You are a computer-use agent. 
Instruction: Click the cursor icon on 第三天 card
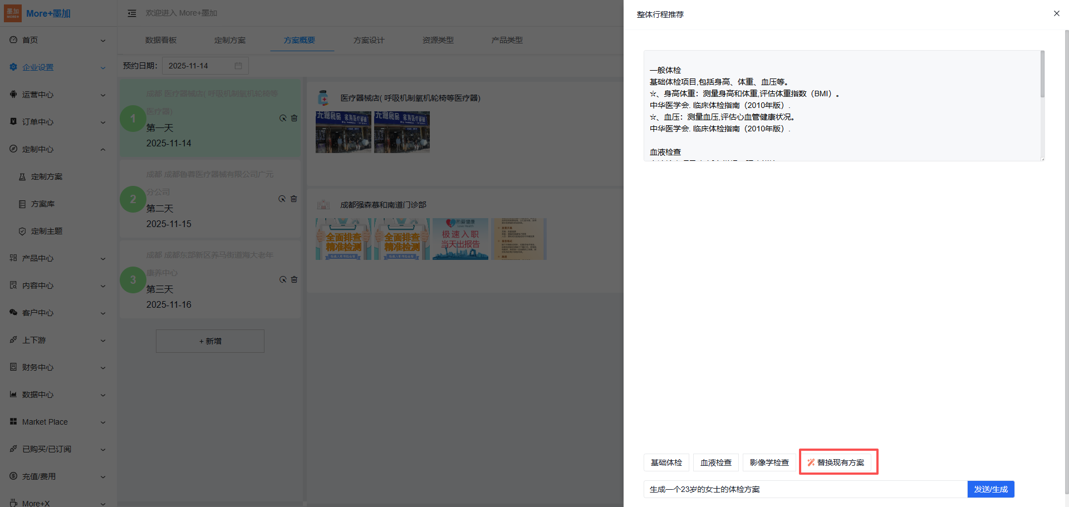tap(283, 279)
